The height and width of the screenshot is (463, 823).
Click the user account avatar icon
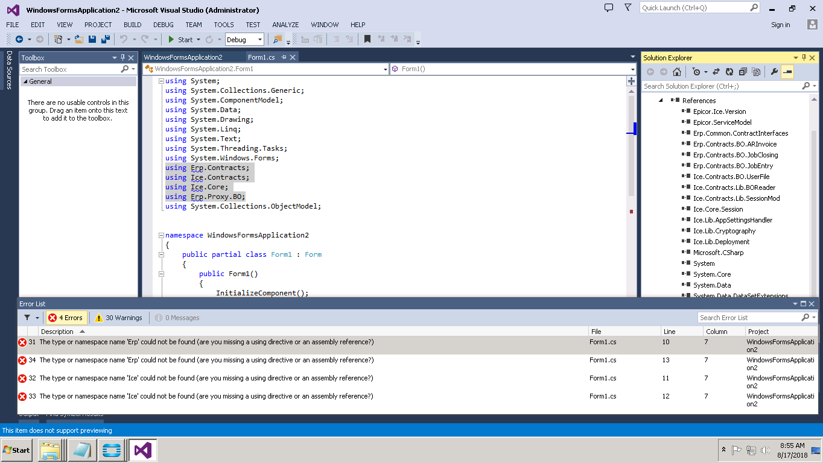(812, 25)
